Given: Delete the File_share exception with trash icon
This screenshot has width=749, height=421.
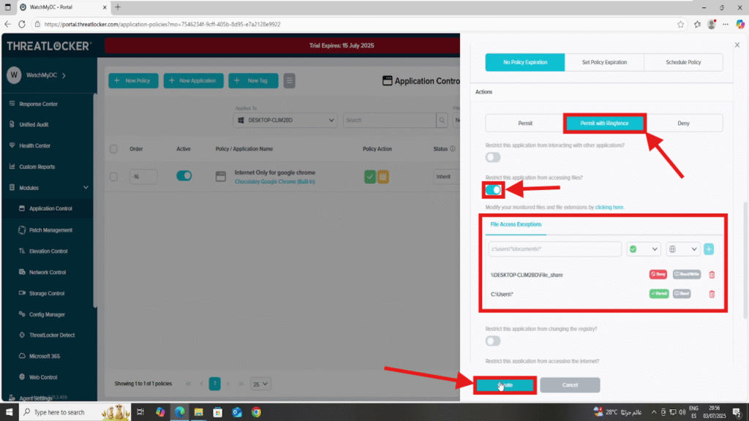Looking at the screenshot, I should coord(712,275).
